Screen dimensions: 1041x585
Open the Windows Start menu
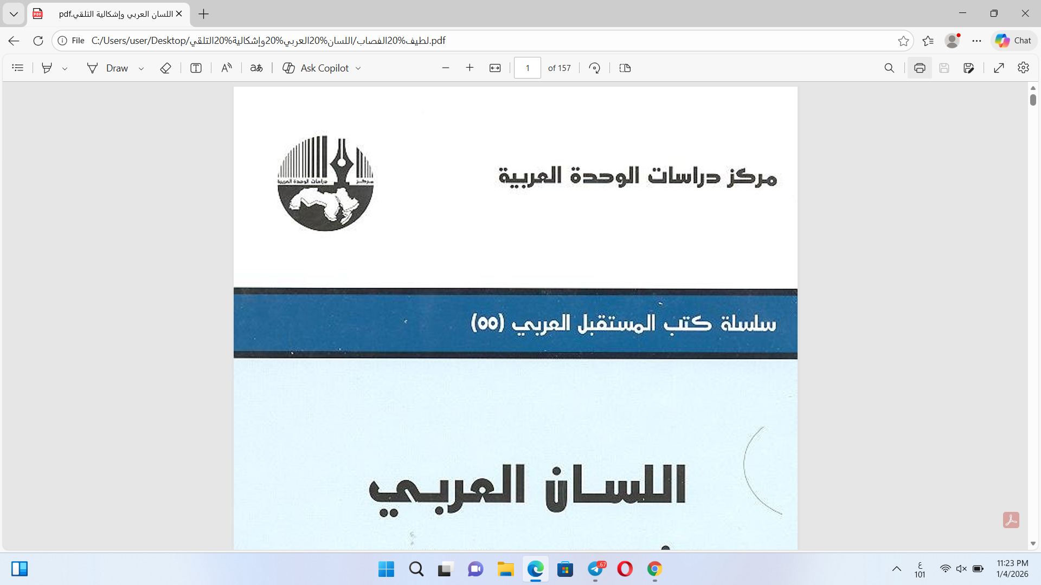tap(386, 569)
